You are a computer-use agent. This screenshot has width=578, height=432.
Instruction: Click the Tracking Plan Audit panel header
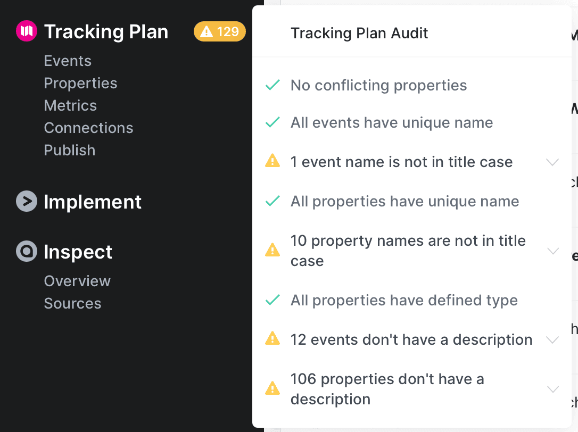click(x=359, y=33)
